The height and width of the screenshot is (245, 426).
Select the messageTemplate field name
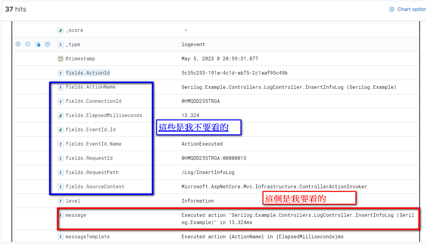(88, 237)
